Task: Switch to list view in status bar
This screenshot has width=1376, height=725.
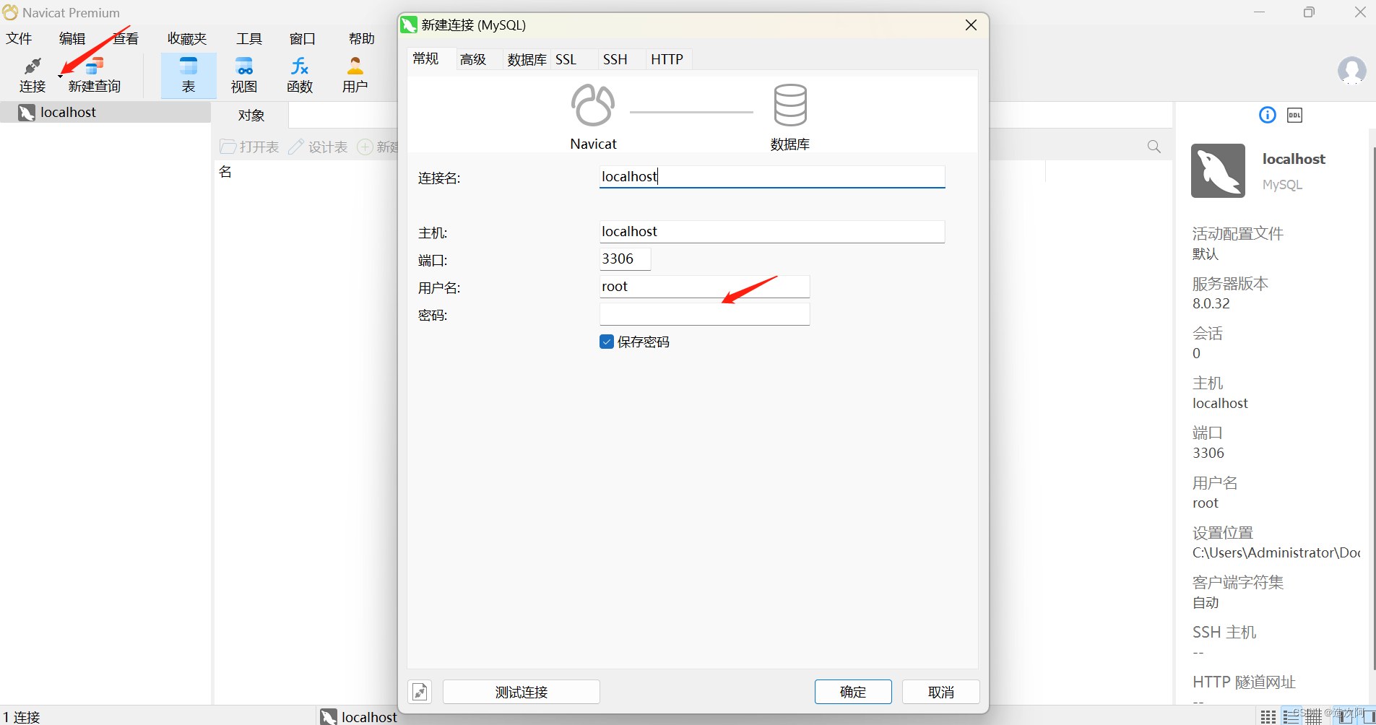Action: (x=1291, y=716)
